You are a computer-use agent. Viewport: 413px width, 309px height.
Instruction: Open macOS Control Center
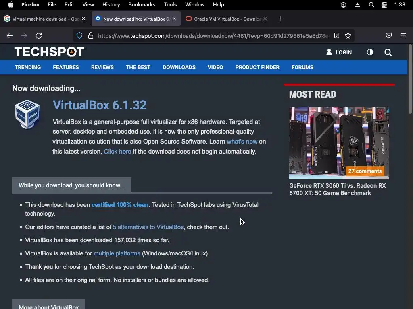coord(384,5)
